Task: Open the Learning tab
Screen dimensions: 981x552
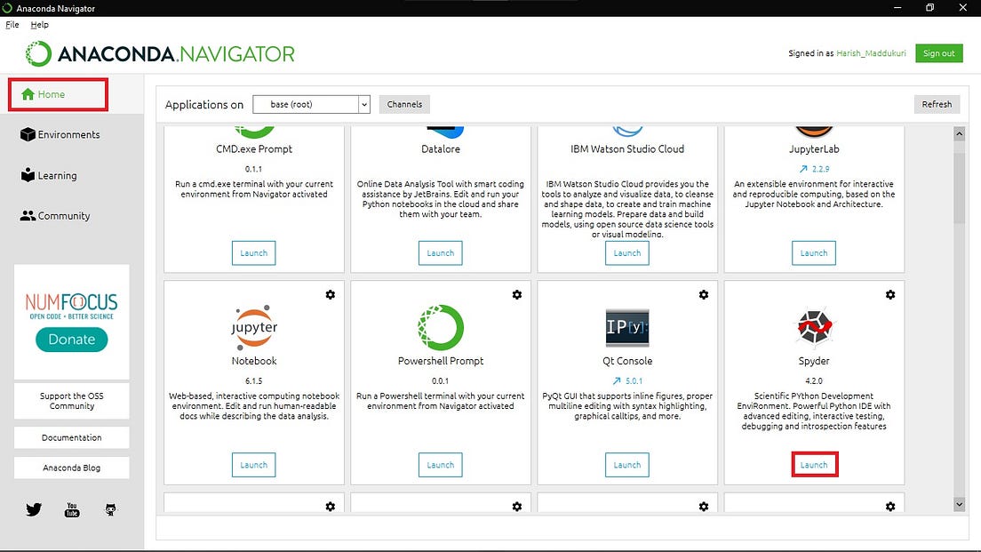Action: (x=49, y=175)
